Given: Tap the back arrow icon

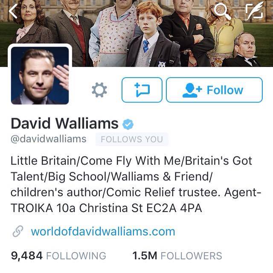Looking at the screenshot, I should click(13, 11).
